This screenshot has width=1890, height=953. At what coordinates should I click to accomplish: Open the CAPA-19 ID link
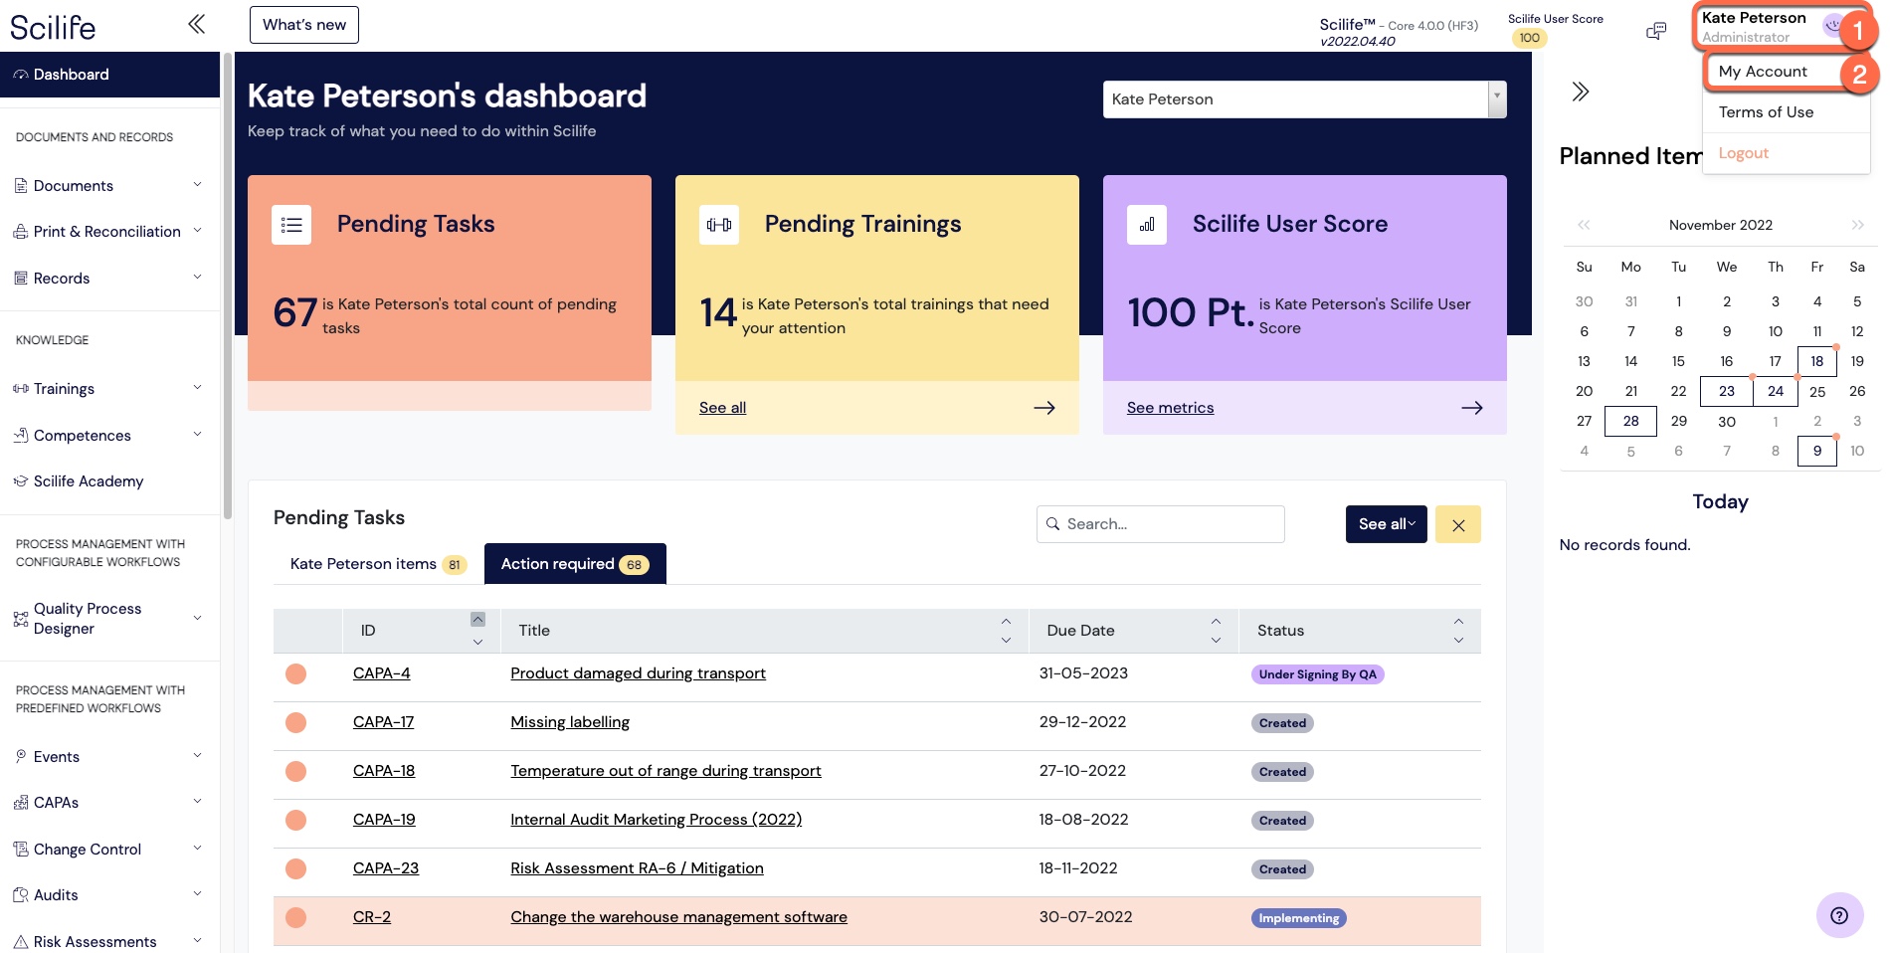click(384, 820)
